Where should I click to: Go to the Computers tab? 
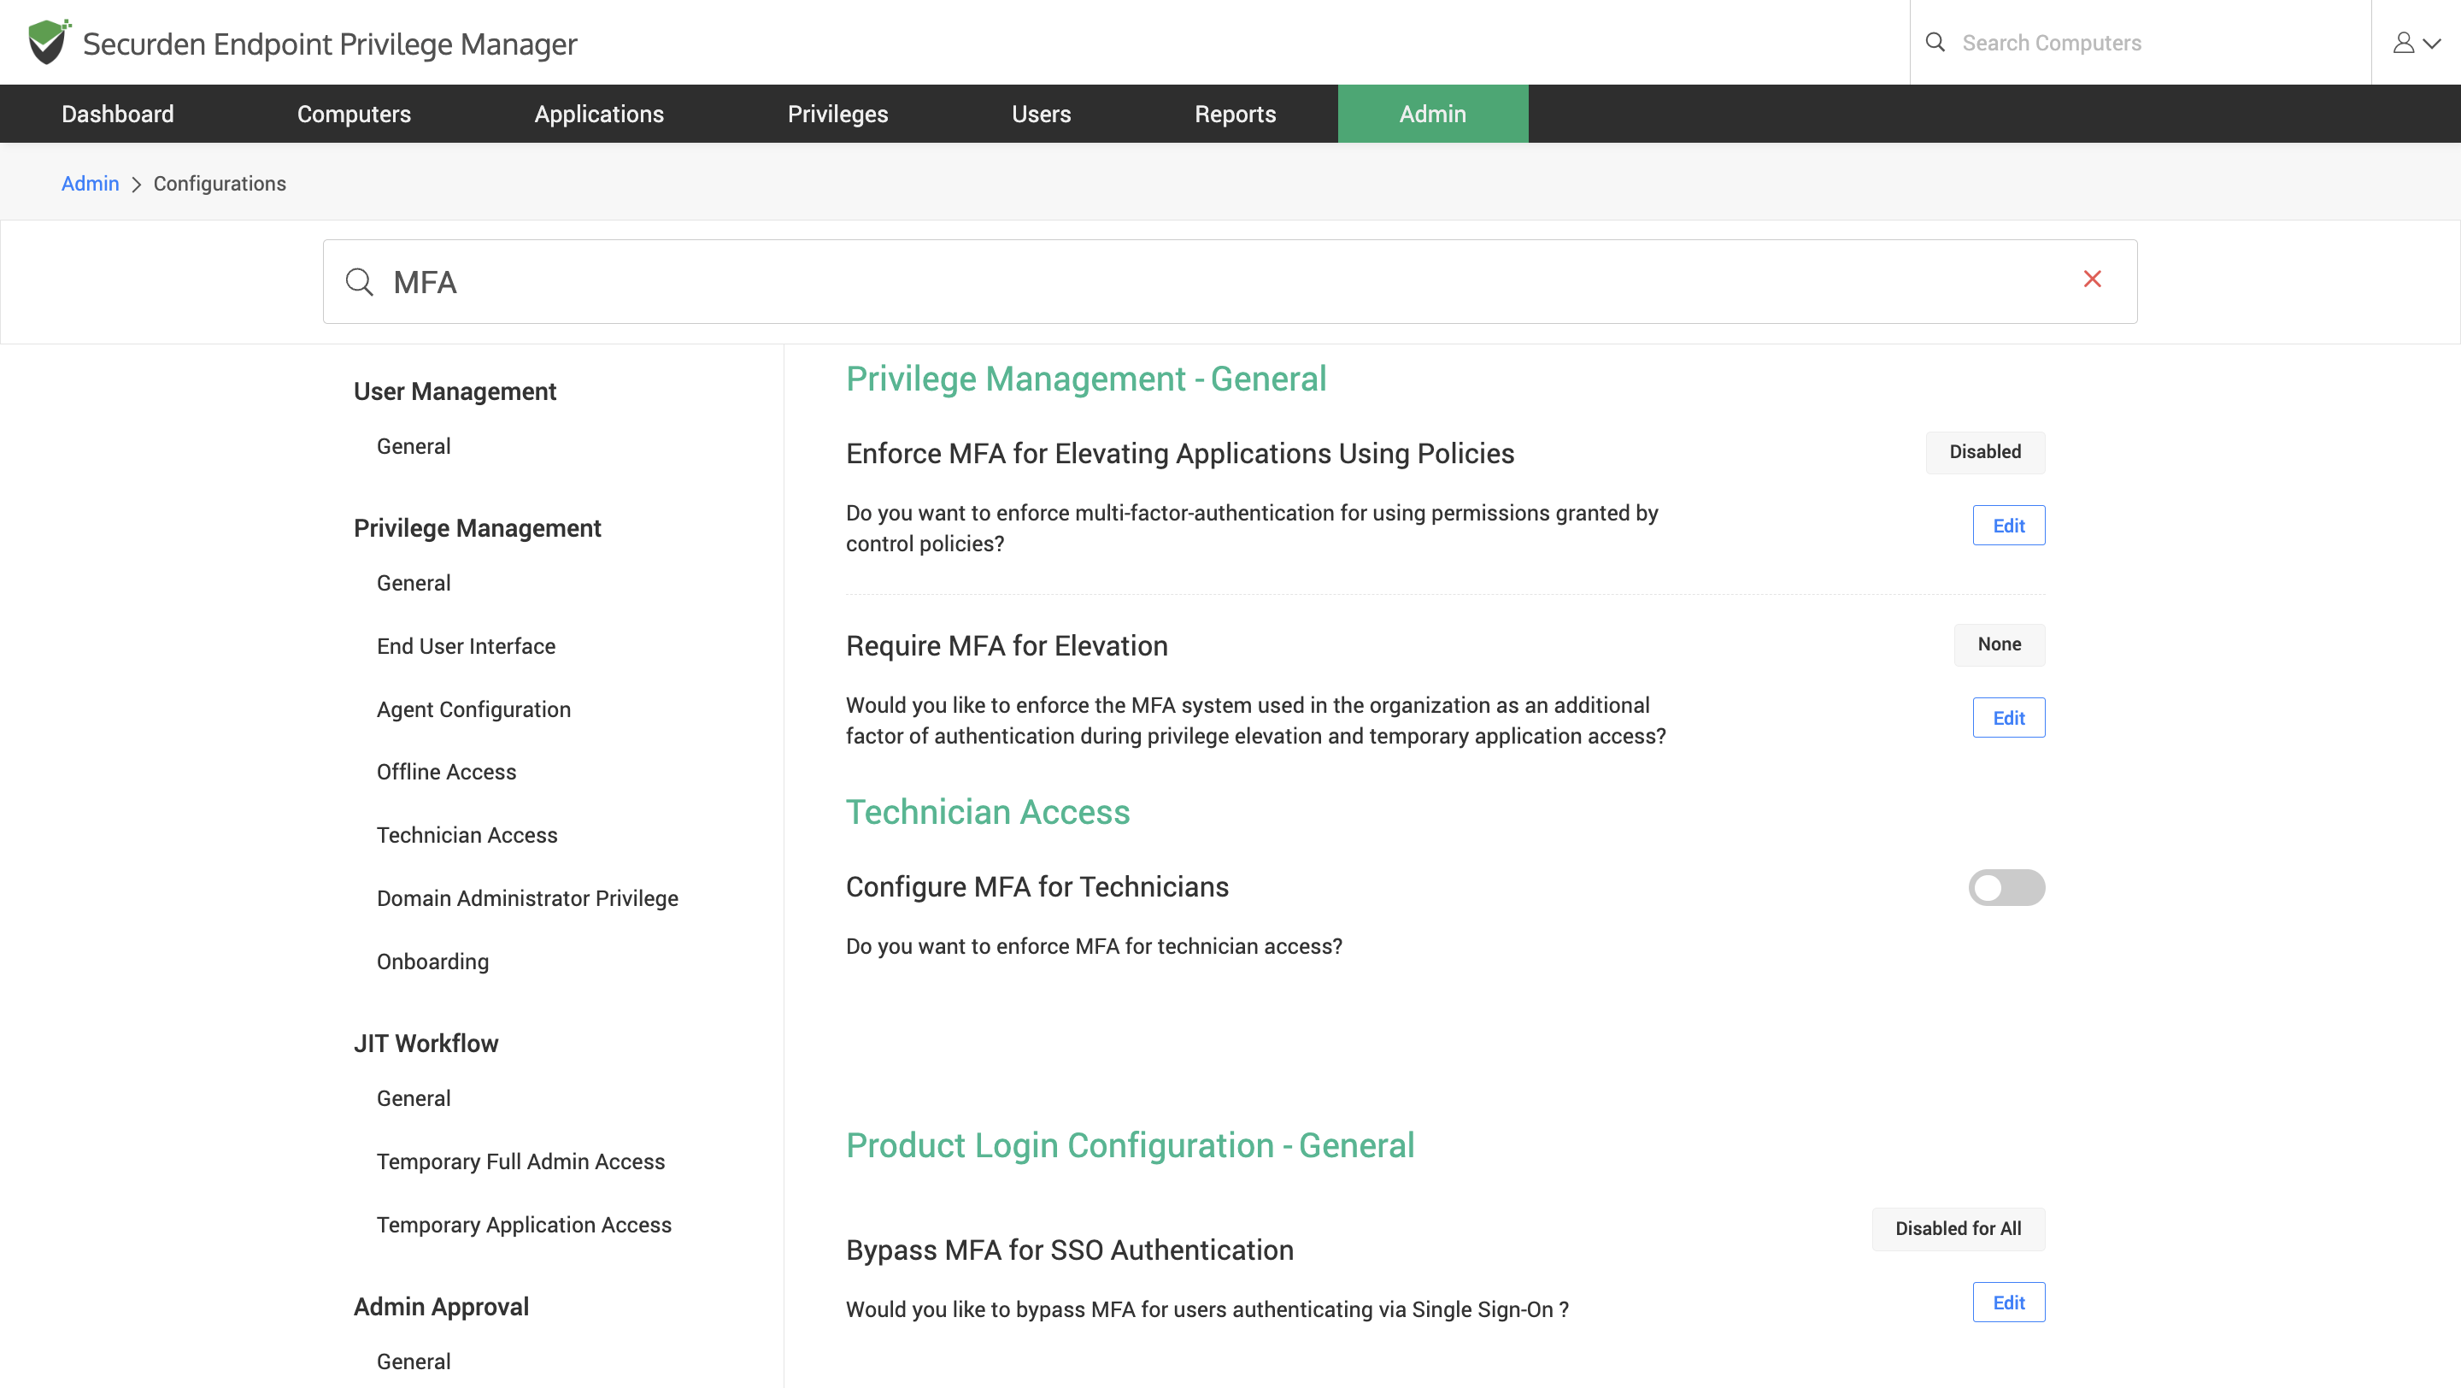click(x=354, y=114)
